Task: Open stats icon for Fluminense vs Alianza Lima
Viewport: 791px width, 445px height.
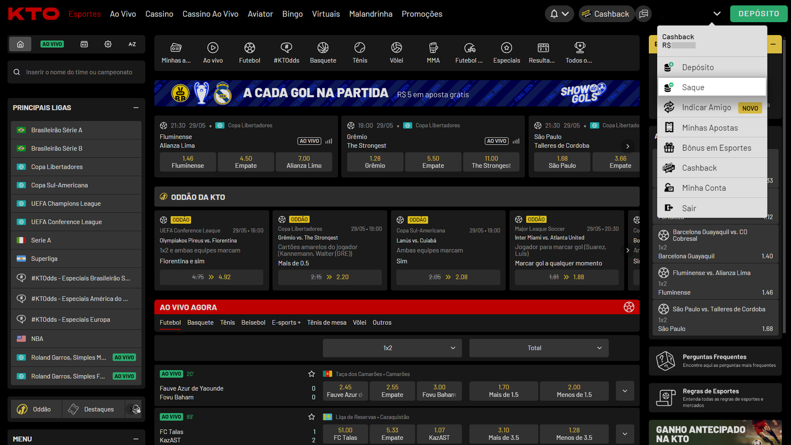Action: 328,141
